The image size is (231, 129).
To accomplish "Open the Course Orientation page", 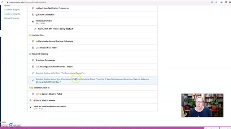I will click(x=46, y=15).
